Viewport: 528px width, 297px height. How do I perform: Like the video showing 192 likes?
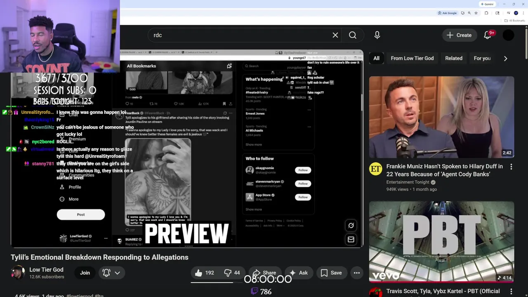tap(204, 273)
